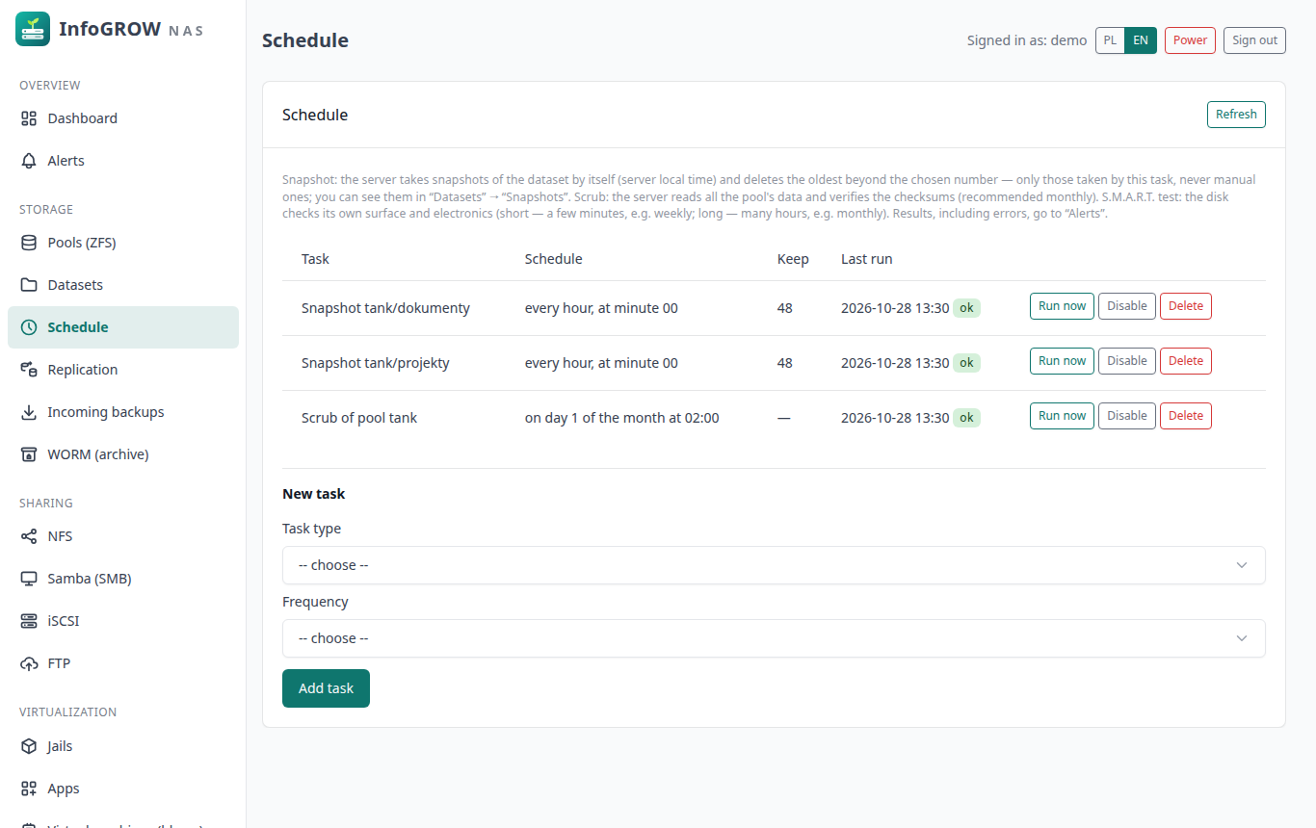The height and width of the screenshot is (828, 1316).
Task: Delete the Snapshot tank/projekty task
Action: (1186, 361)
